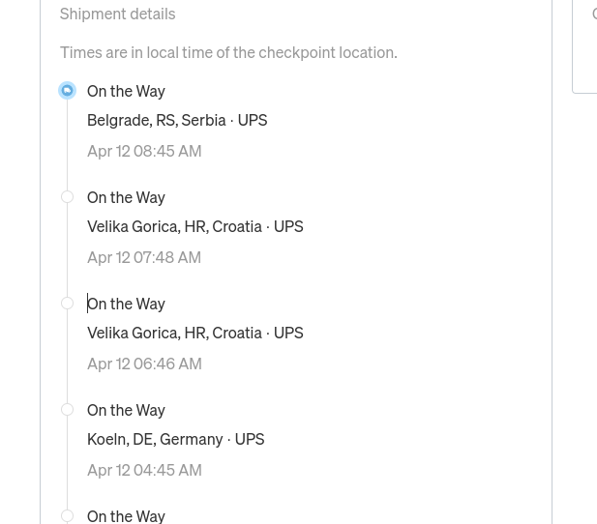Click the partially visible side panel on the right
The height and width of the screenshot is (524, 597).
(x=585, y=46)
